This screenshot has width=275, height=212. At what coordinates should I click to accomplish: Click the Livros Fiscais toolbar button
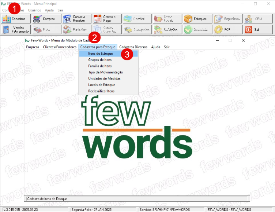point(167,19)
